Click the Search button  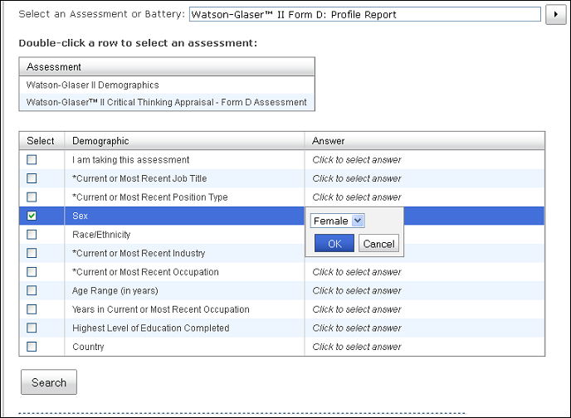coord(49,382)
